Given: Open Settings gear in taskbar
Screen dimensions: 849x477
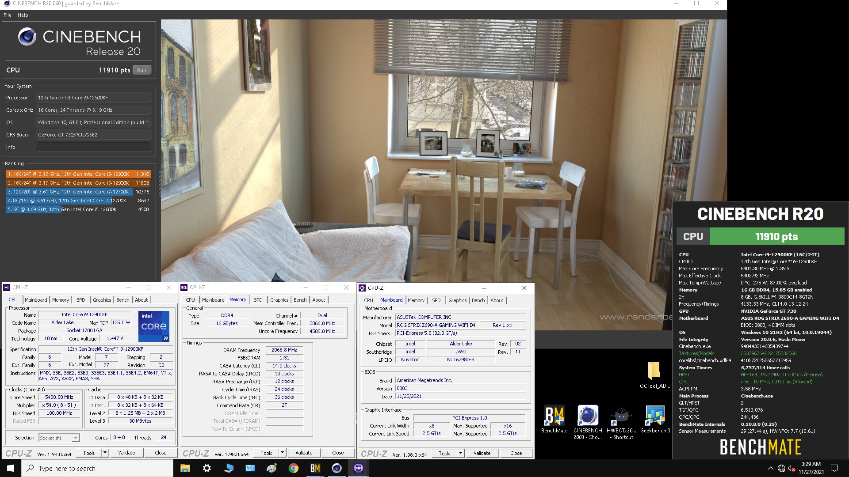Looking at the screenshot, I should (x=207, y=468).
